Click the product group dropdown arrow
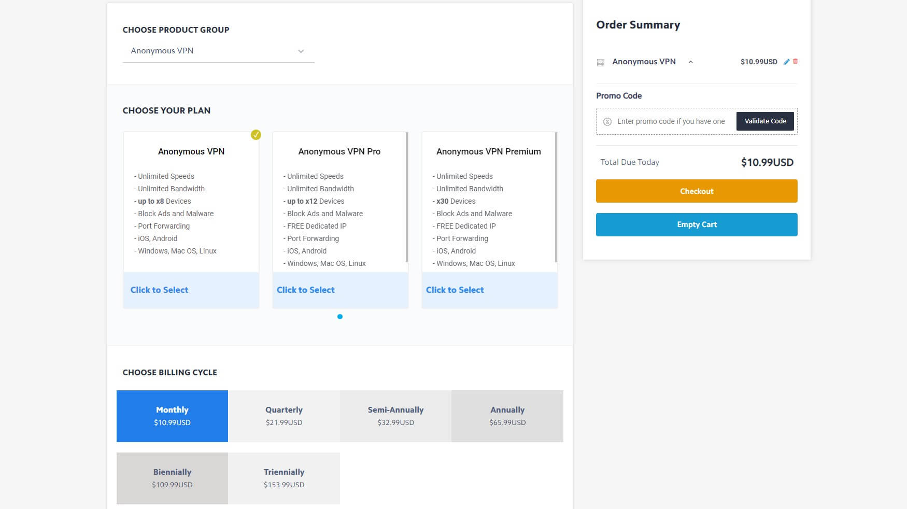Screen dimensions: 907x509 [301, 51]
